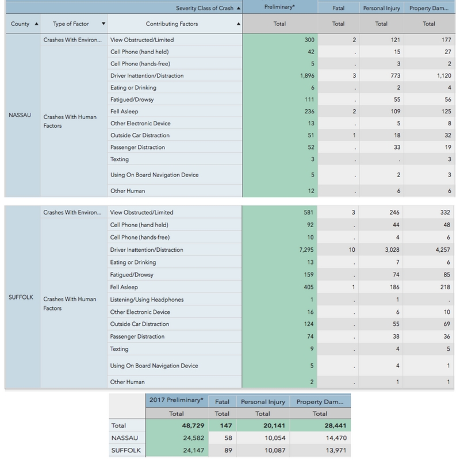Click total fatal value 147
The height and width of the screenshot is (460, 460).
click(x=226, y=425)
